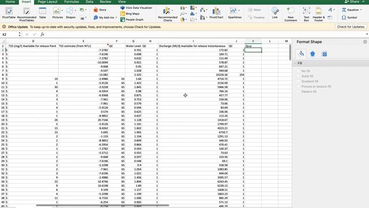Open Fill & Line tab in Format Shape
Image resolution: width=369 pixels, height=208 pixels.
tap(301, 54)
